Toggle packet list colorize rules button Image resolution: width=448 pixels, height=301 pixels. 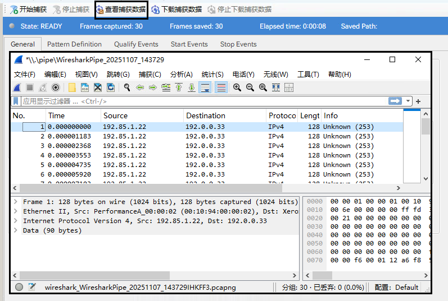[221, 87]
